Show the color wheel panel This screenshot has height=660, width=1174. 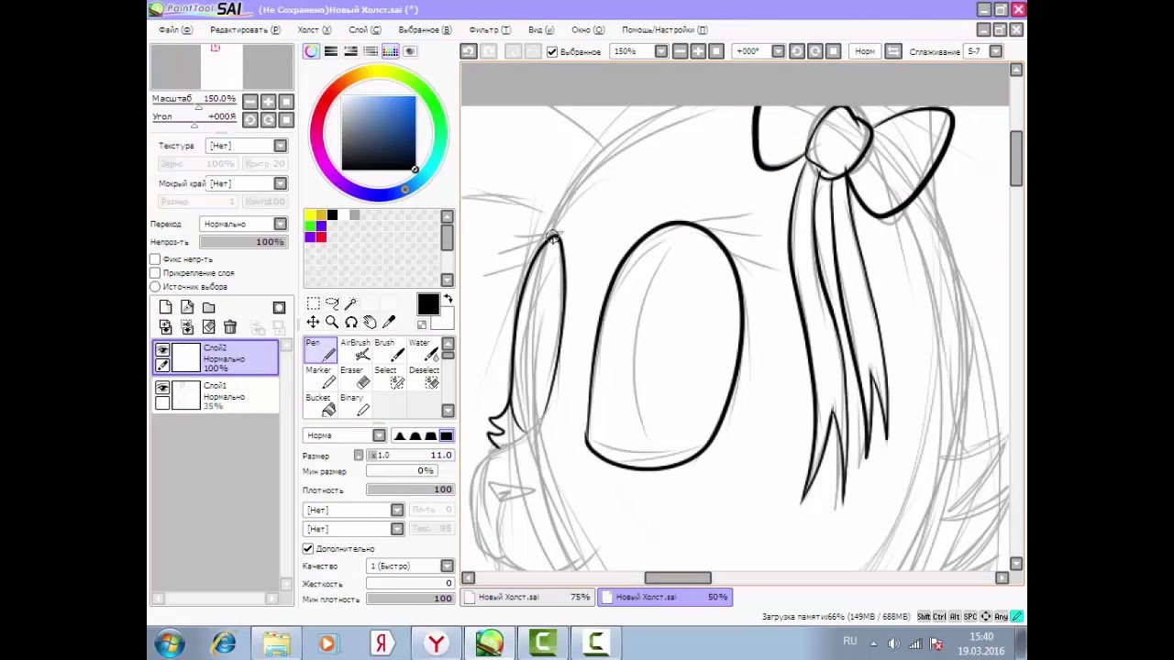point(312,51)
